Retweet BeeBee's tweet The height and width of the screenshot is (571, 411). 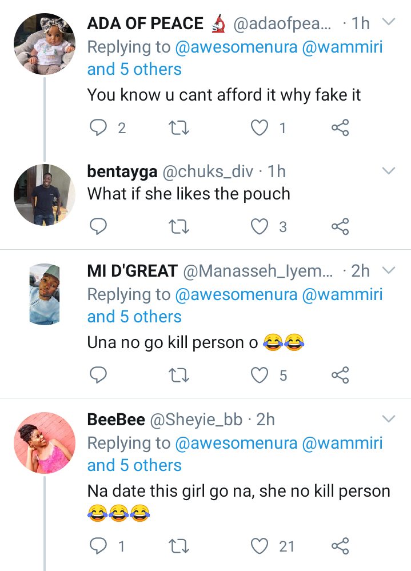point(180,546)
